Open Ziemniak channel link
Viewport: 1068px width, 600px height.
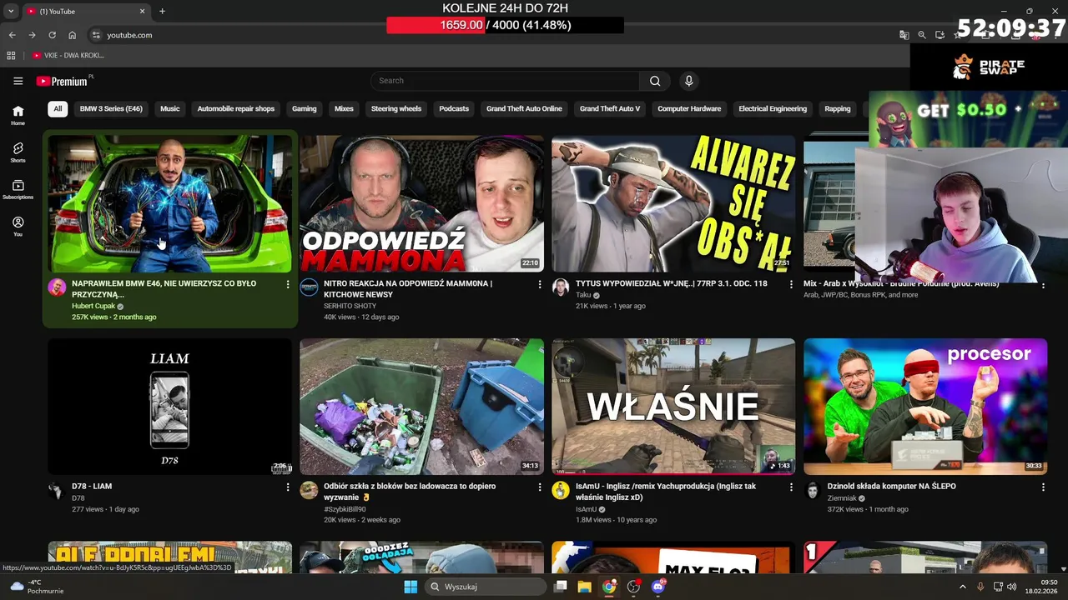[842, 498]
